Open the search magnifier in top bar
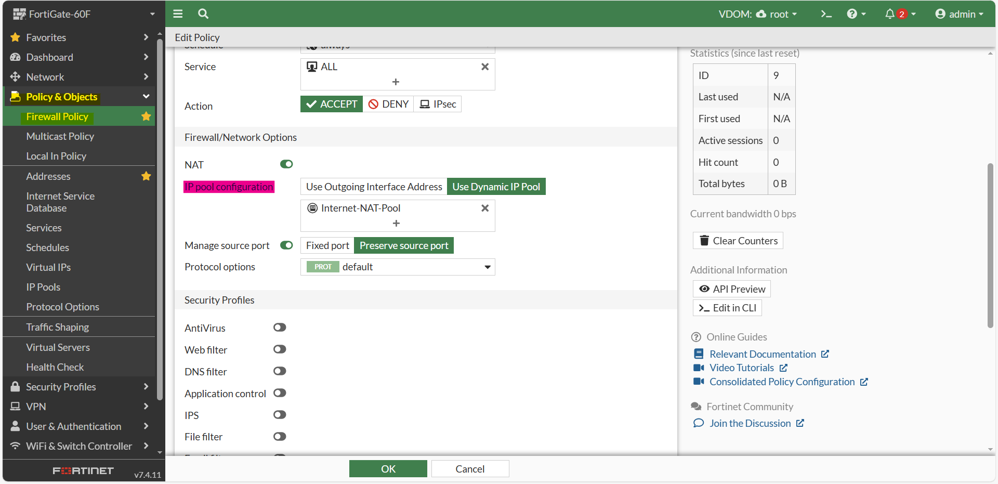998x484 pixels. coord(203,14)
